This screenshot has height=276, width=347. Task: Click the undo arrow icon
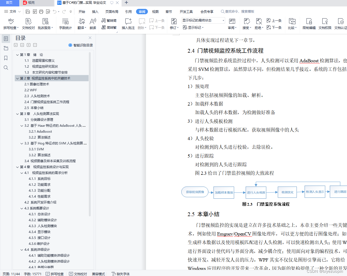(55, 12)
